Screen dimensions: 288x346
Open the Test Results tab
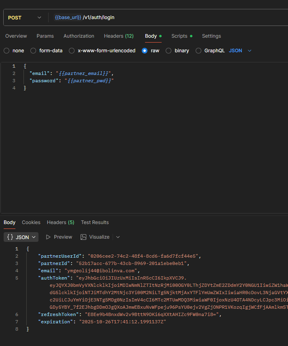(x=95, y=222)
